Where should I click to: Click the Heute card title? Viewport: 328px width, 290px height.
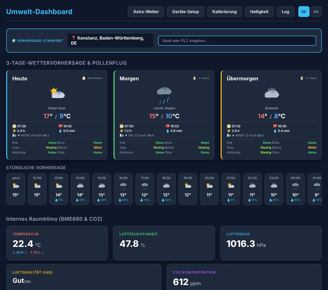point(20,79)
